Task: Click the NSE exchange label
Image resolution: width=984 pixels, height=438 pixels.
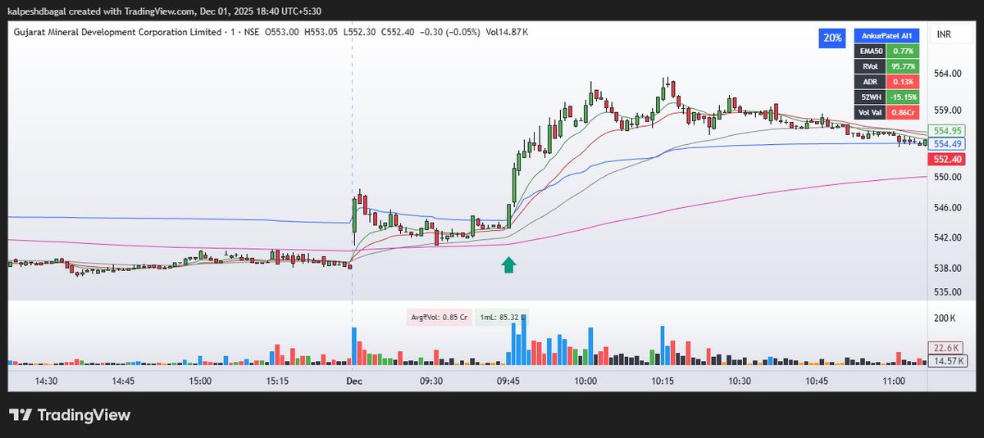Action: point(252,32)
